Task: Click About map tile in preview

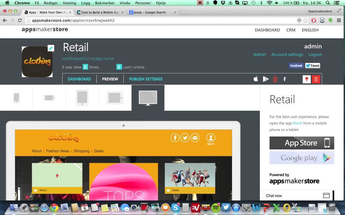Action: pyautogui.click(x=57, y=178)
